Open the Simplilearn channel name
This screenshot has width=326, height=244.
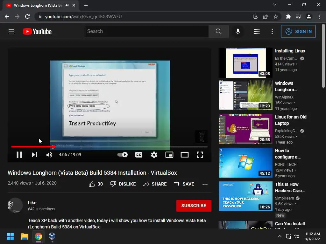[x=284, y=198]
